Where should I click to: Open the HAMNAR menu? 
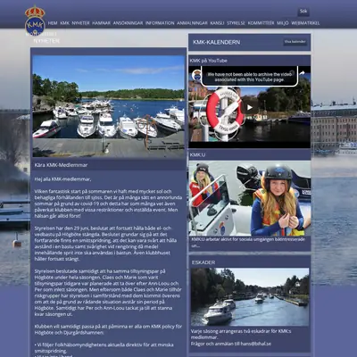tap(101, 23)
